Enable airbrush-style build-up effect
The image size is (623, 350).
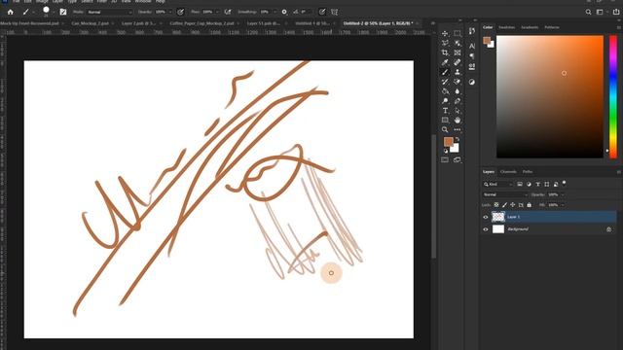228,12
